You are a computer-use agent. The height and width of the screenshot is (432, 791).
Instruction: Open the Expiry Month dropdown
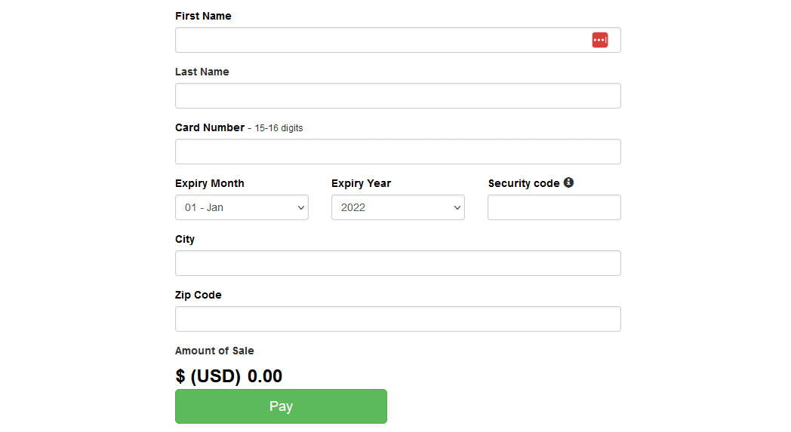(242, 207)
